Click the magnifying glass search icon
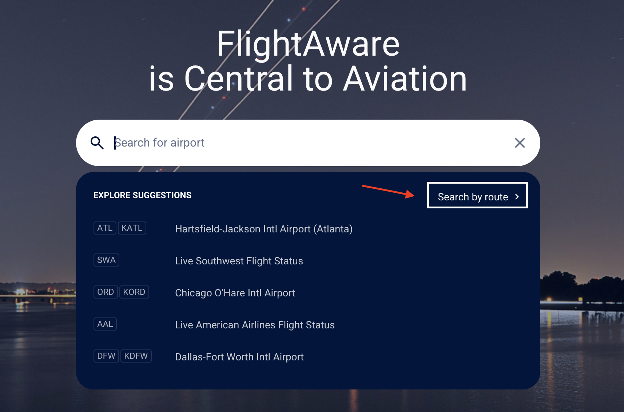This screenshot has height=412, width=624. 97,143
